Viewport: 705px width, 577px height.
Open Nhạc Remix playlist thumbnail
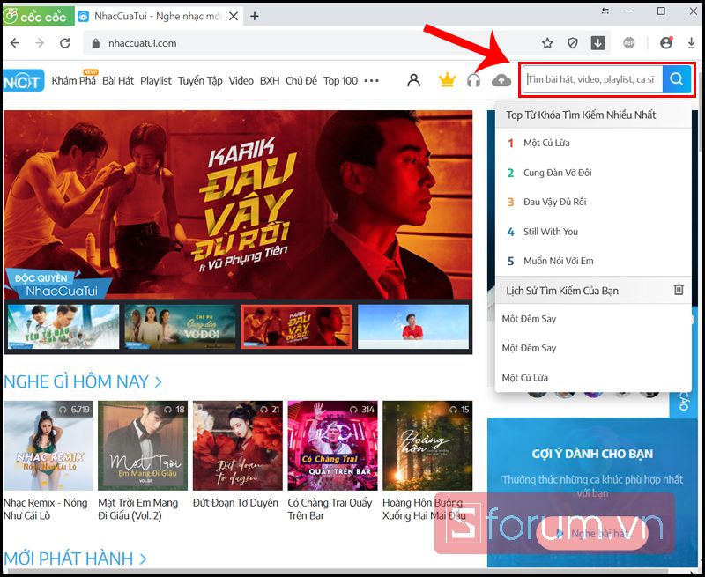48,446
